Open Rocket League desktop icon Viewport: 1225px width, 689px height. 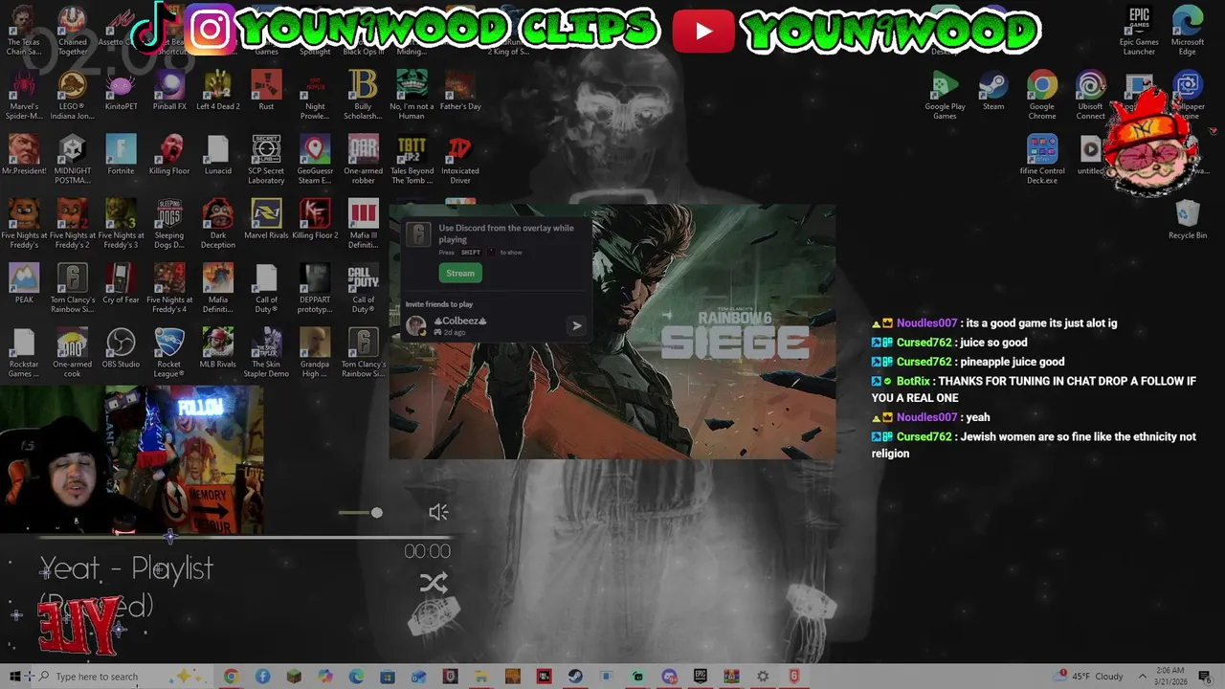click(x=169, y=353)
